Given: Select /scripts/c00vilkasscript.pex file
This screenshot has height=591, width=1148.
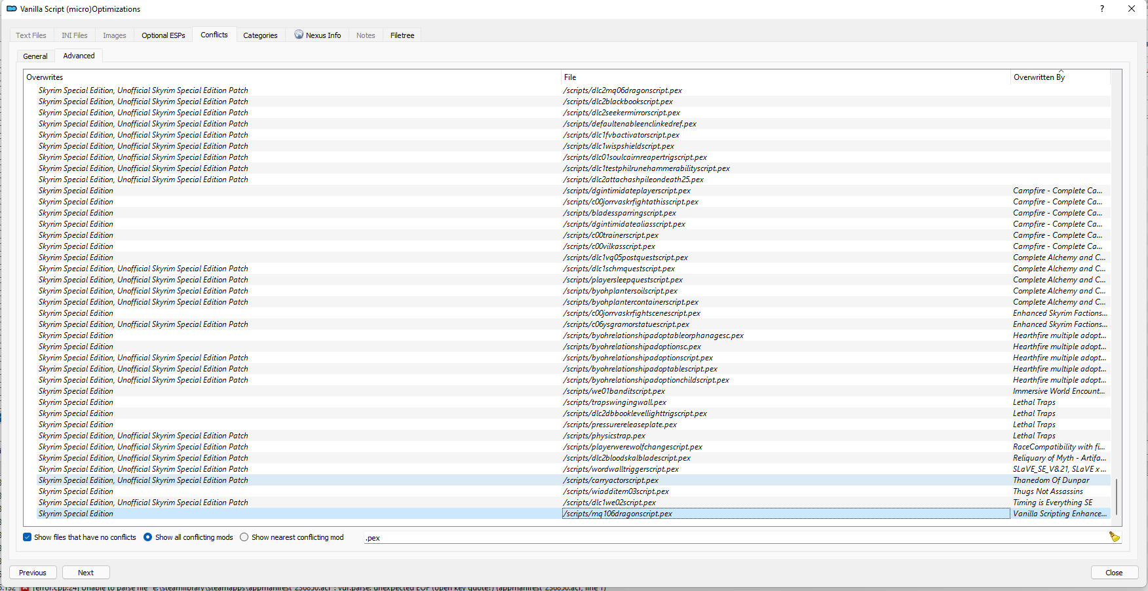Looking at the screenshot, I should tap(609, 246).
